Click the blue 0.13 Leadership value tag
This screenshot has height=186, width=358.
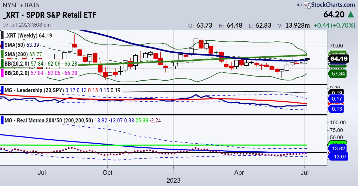pos(336,109)
